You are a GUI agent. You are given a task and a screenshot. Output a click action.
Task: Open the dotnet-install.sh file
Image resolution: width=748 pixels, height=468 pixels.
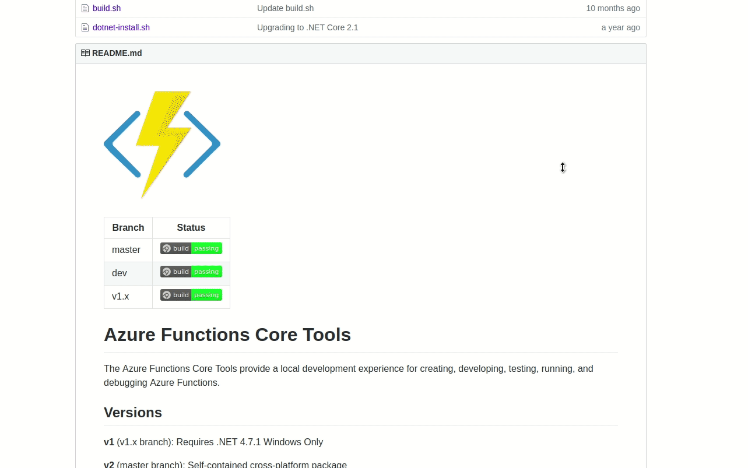(x=121, y=27)
